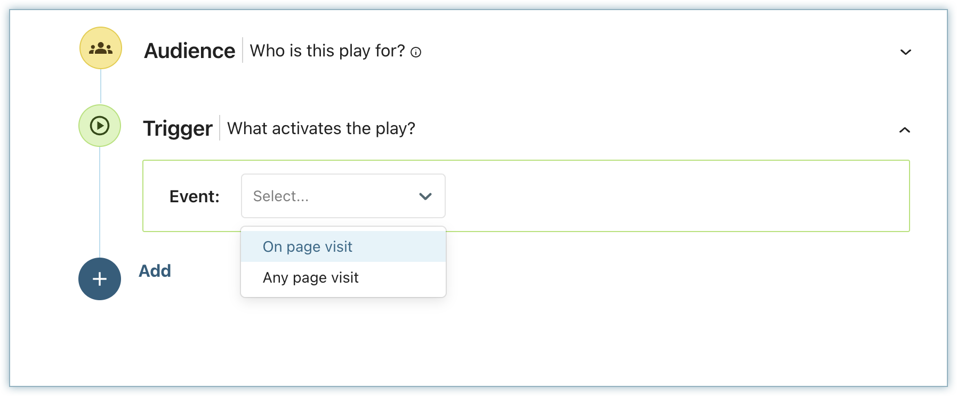
Task: Choose "On page visit" from the list
Action: pyautogui.click(x=308, y=247)
